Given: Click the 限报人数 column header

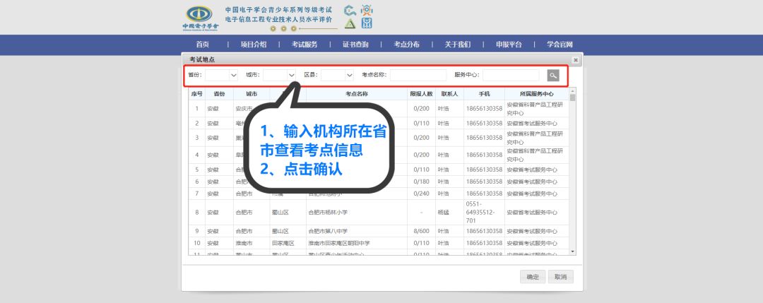Looking at the screenshot, I should tap(421, 94).
